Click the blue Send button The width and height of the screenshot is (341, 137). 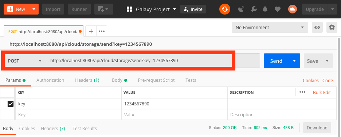tap(277, 61)
